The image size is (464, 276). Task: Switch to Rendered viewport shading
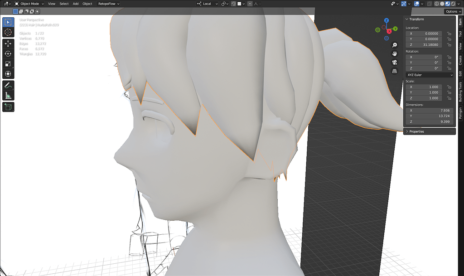(x=453, y=4)
